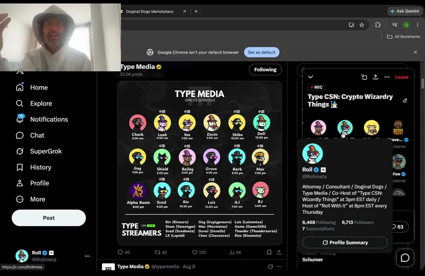This screenshot has width=425, height=276.
Task: Click Brave Beast Tiger listener avatar
Action: pos(398,128)
